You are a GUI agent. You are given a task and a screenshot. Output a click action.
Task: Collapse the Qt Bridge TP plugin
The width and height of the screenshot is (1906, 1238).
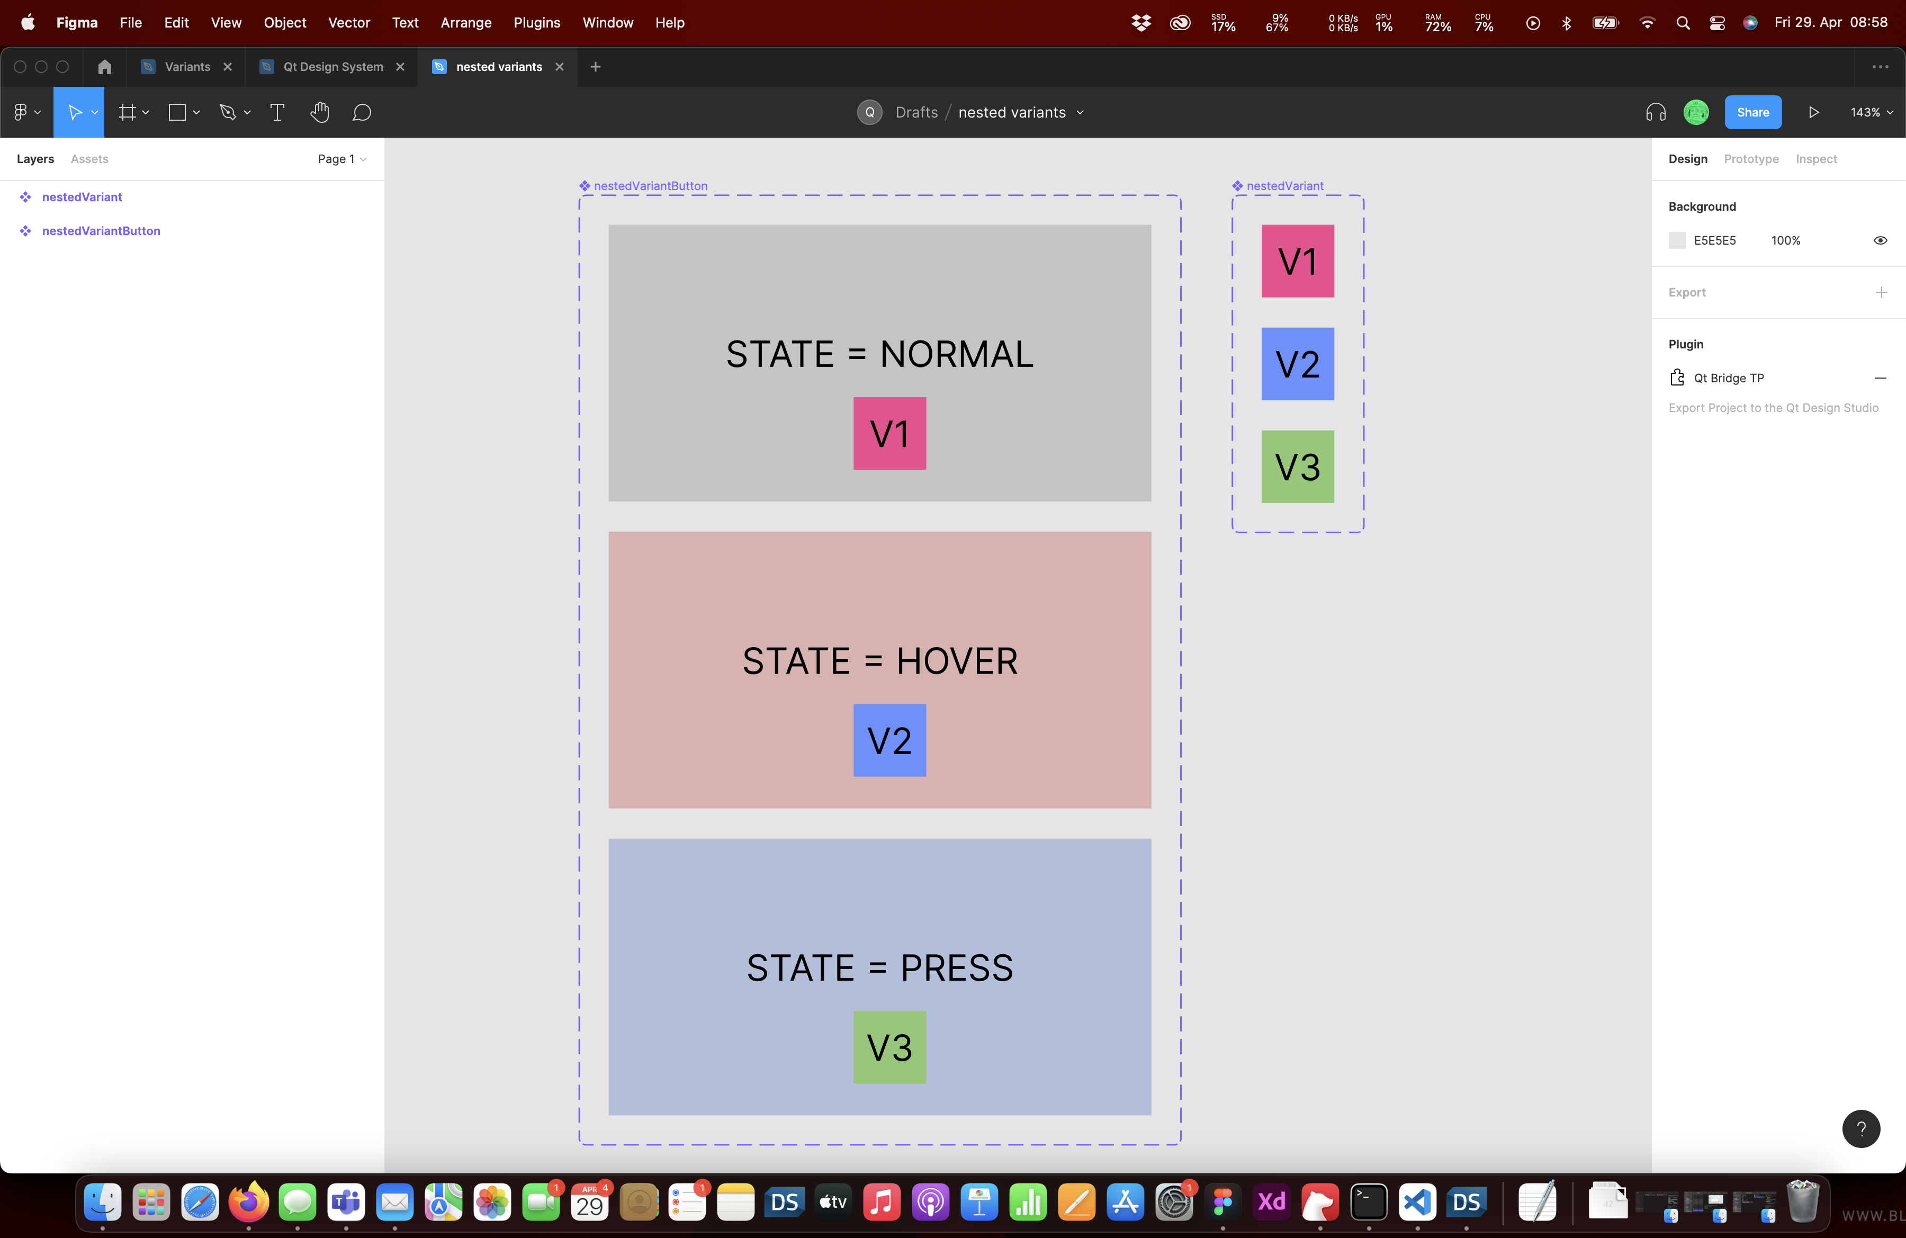coord(1880,378)
